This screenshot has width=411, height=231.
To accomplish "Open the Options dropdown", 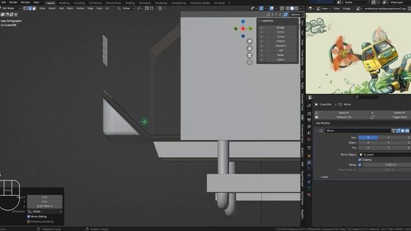I will pos(297,14).
